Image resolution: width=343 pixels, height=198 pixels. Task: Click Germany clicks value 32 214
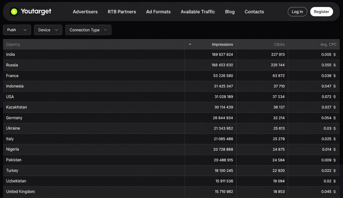coord(279,118)
